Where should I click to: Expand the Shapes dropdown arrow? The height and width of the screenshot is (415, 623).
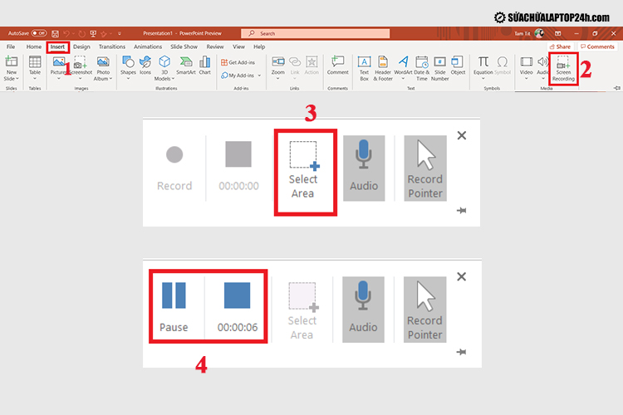(x=128, y=79)
